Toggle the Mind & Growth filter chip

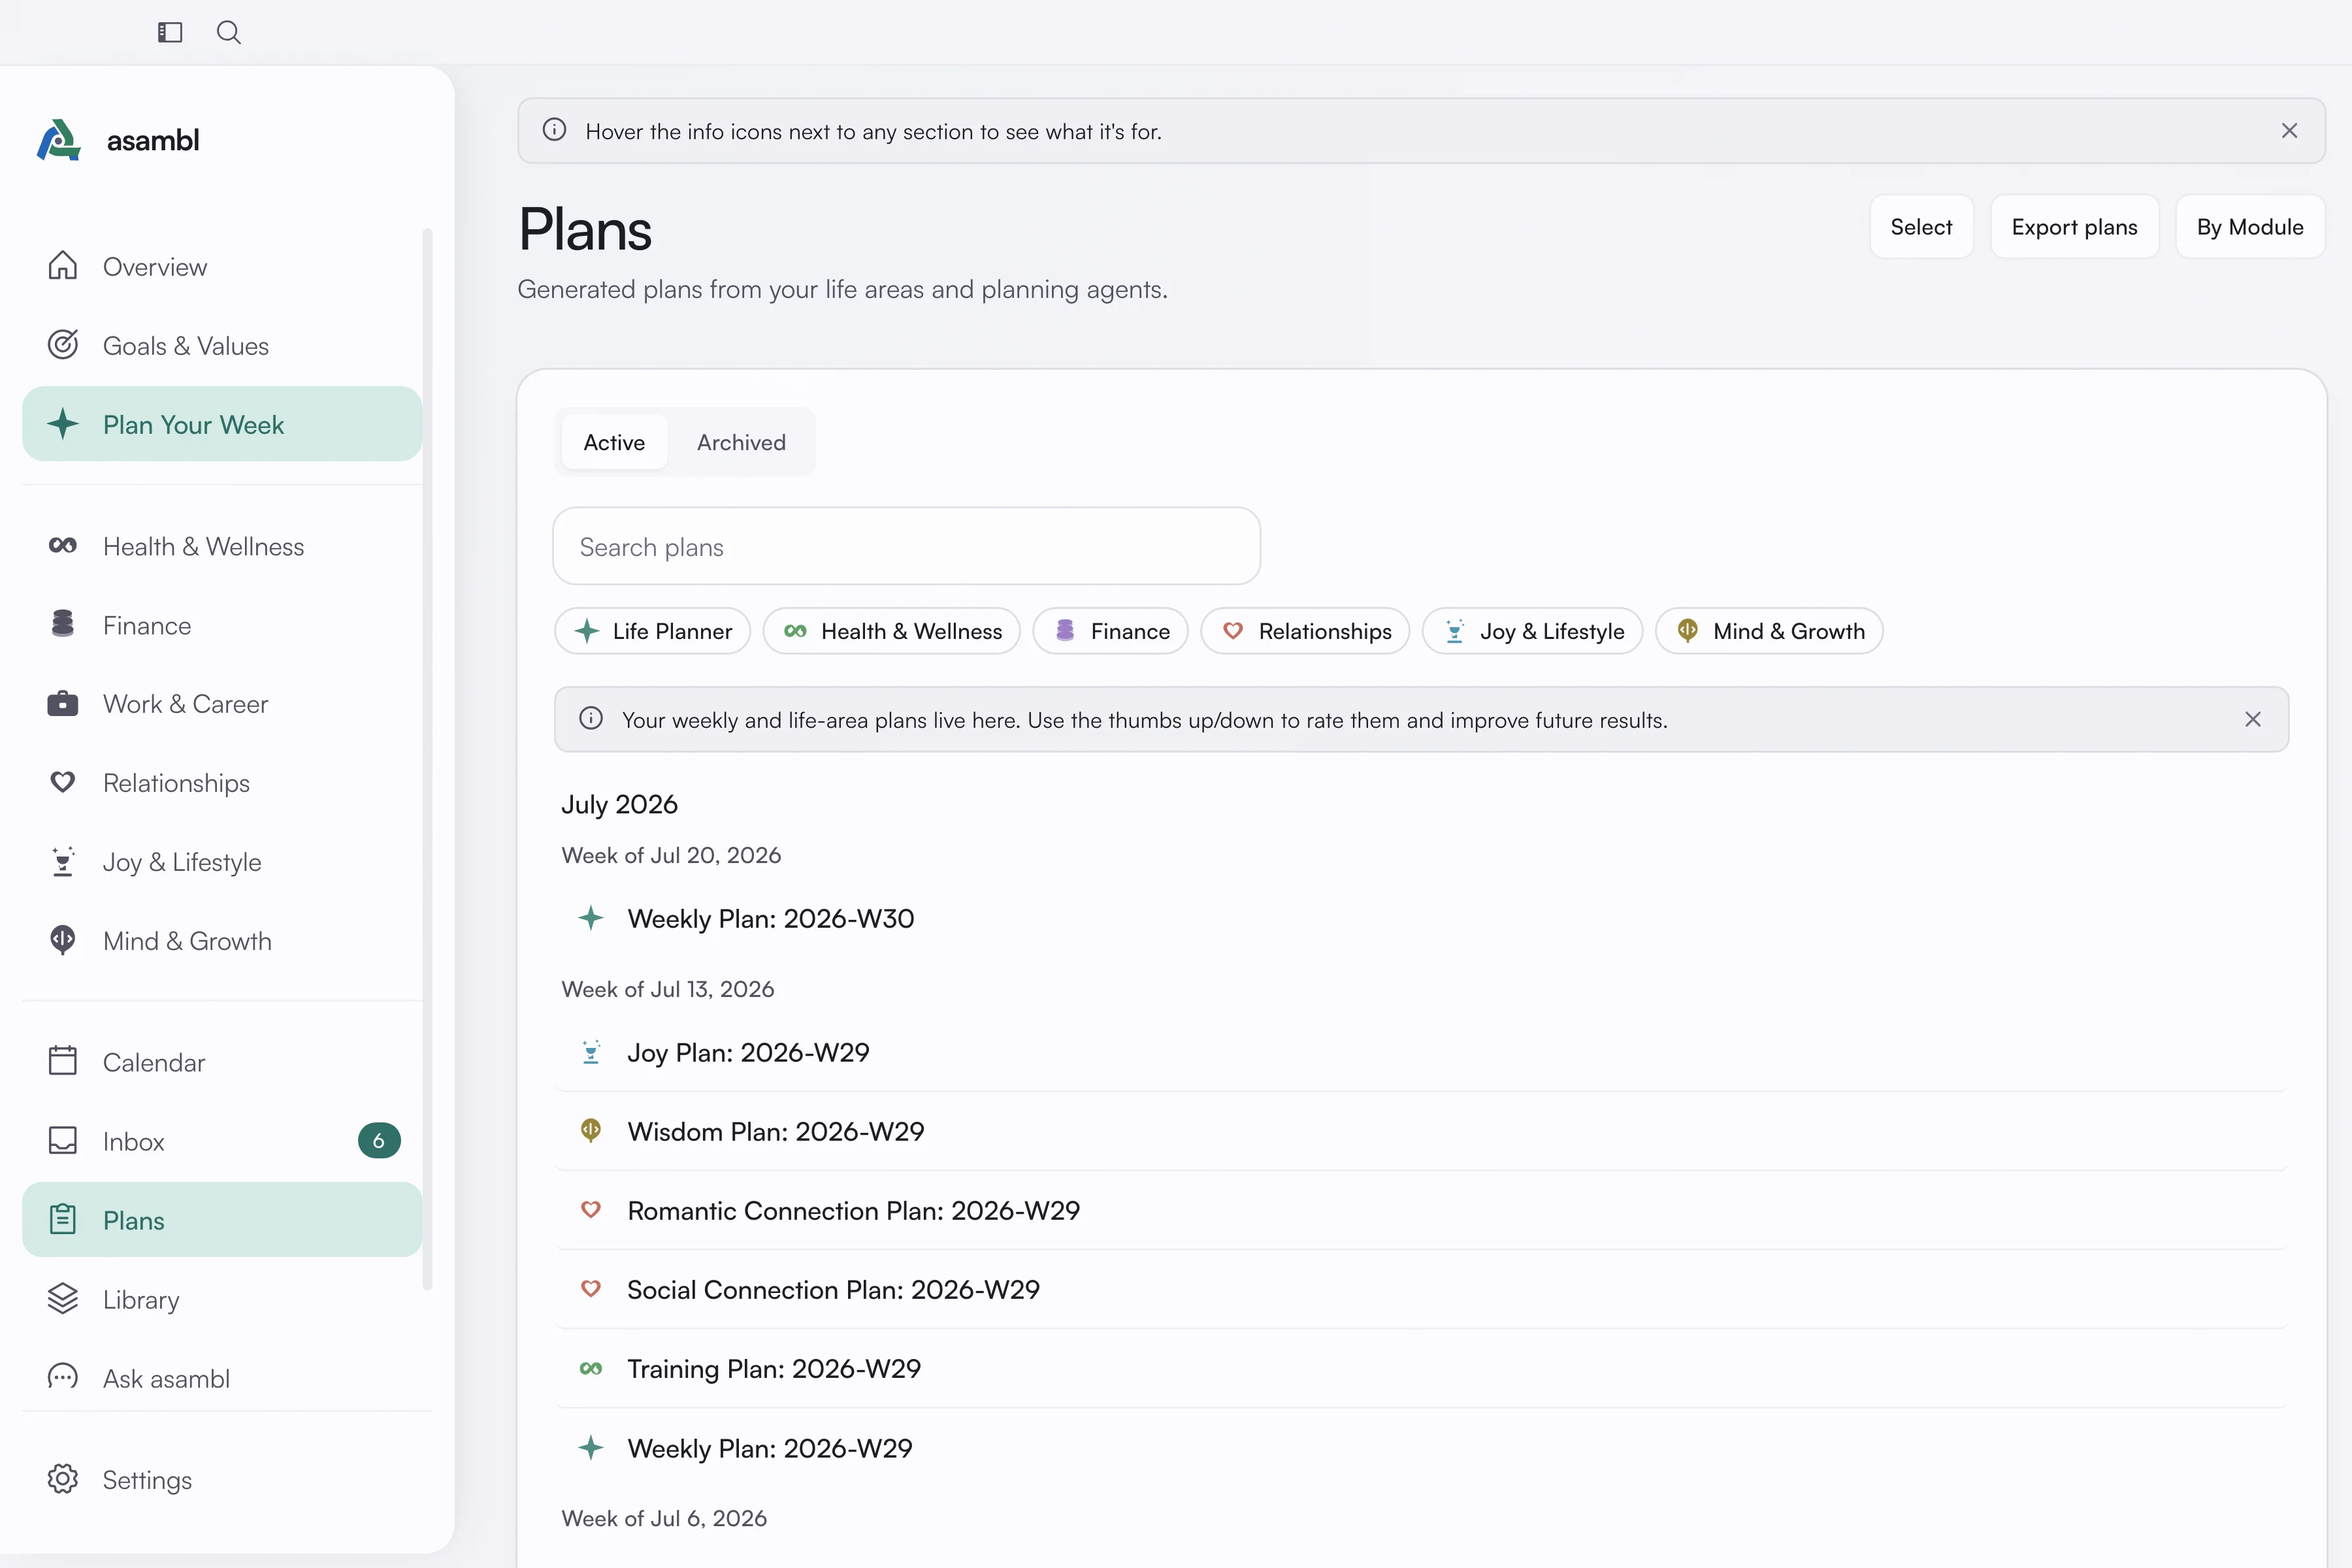point(1769,631)
